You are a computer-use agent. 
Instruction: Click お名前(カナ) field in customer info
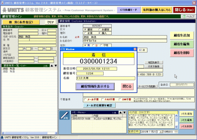point(125,41)
